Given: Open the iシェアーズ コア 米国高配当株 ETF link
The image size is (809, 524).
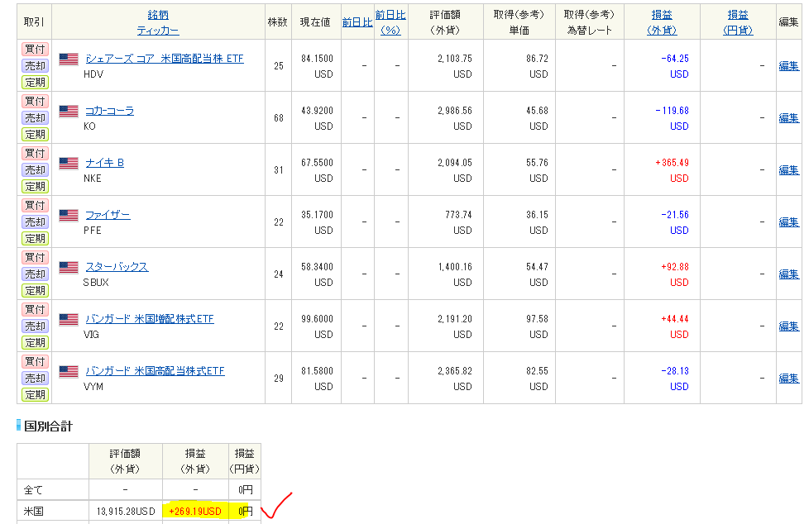Looking at the screenshot, I should 164,59.
